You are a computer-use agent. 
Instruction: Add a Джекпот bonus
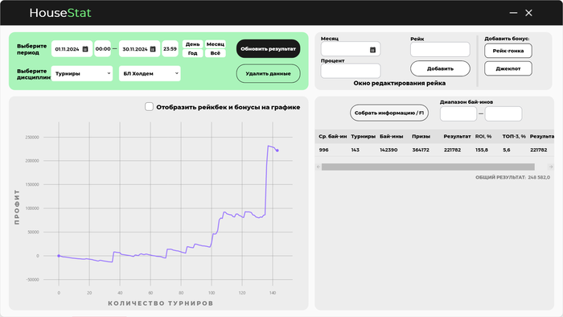(x=508, y=68)
